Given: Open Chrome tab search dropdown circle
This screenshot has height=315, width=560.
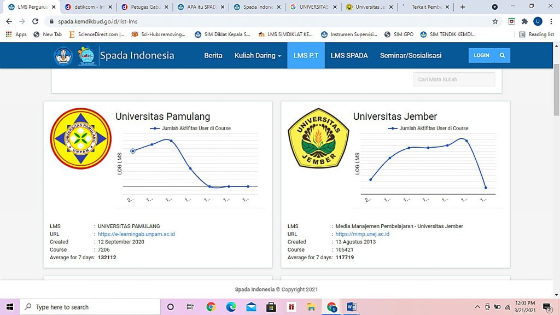Looking at the screenshot, I should (494, 7).
